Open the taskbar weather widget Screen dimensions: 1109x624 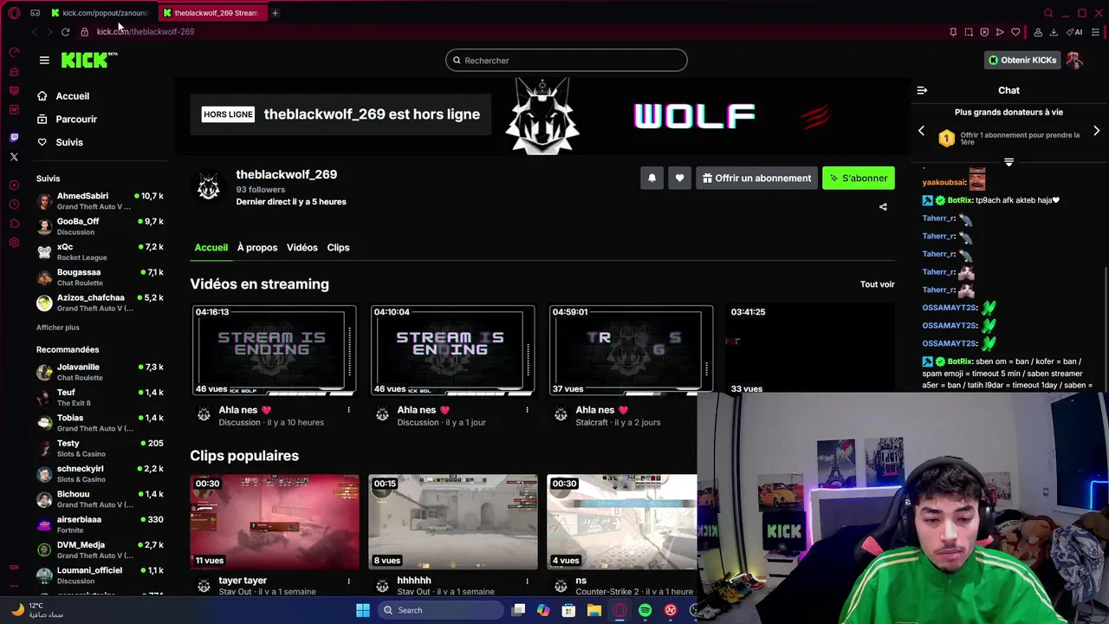(39, 610)
